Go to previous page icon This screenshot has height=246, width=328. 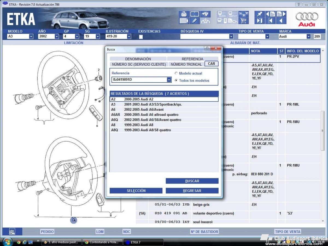270,14
